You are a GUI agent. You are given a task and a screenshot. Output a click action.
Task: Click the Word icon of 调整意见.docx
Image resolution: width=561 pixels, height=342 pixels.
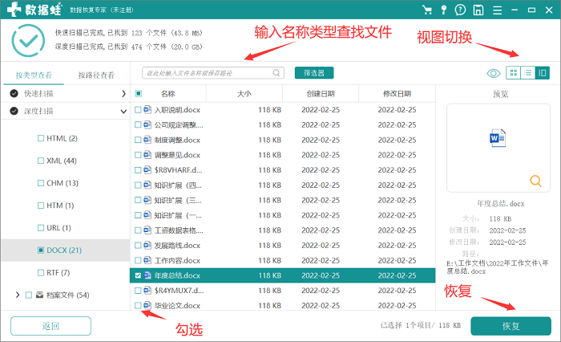click(147, 154)
